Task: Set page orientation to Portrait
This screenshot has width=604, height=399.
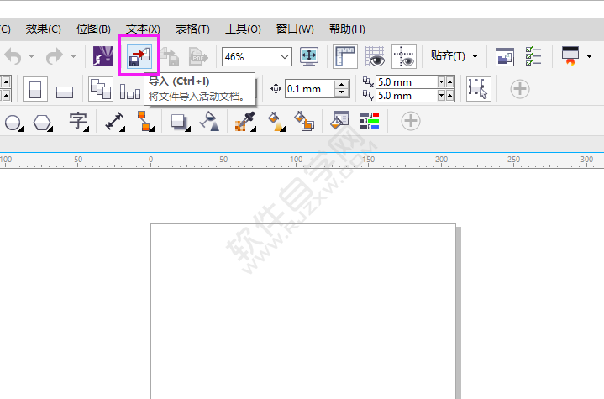Action: (35, 89)
